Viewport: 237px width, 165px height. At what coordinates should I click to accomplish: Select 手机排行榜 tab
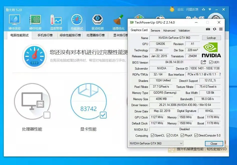click(45, 35)
